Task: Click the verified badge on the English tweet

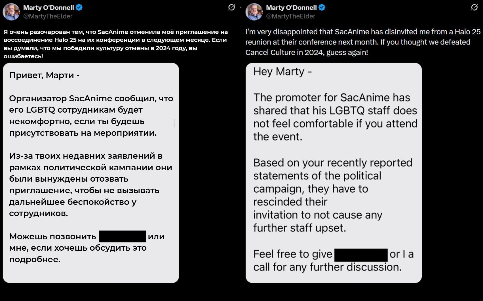Action: [x=322, y=8]
